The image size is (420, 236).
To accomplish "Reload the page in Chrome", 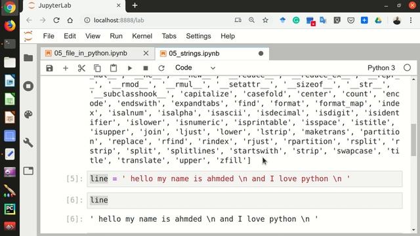I will [x=56, y=20].
